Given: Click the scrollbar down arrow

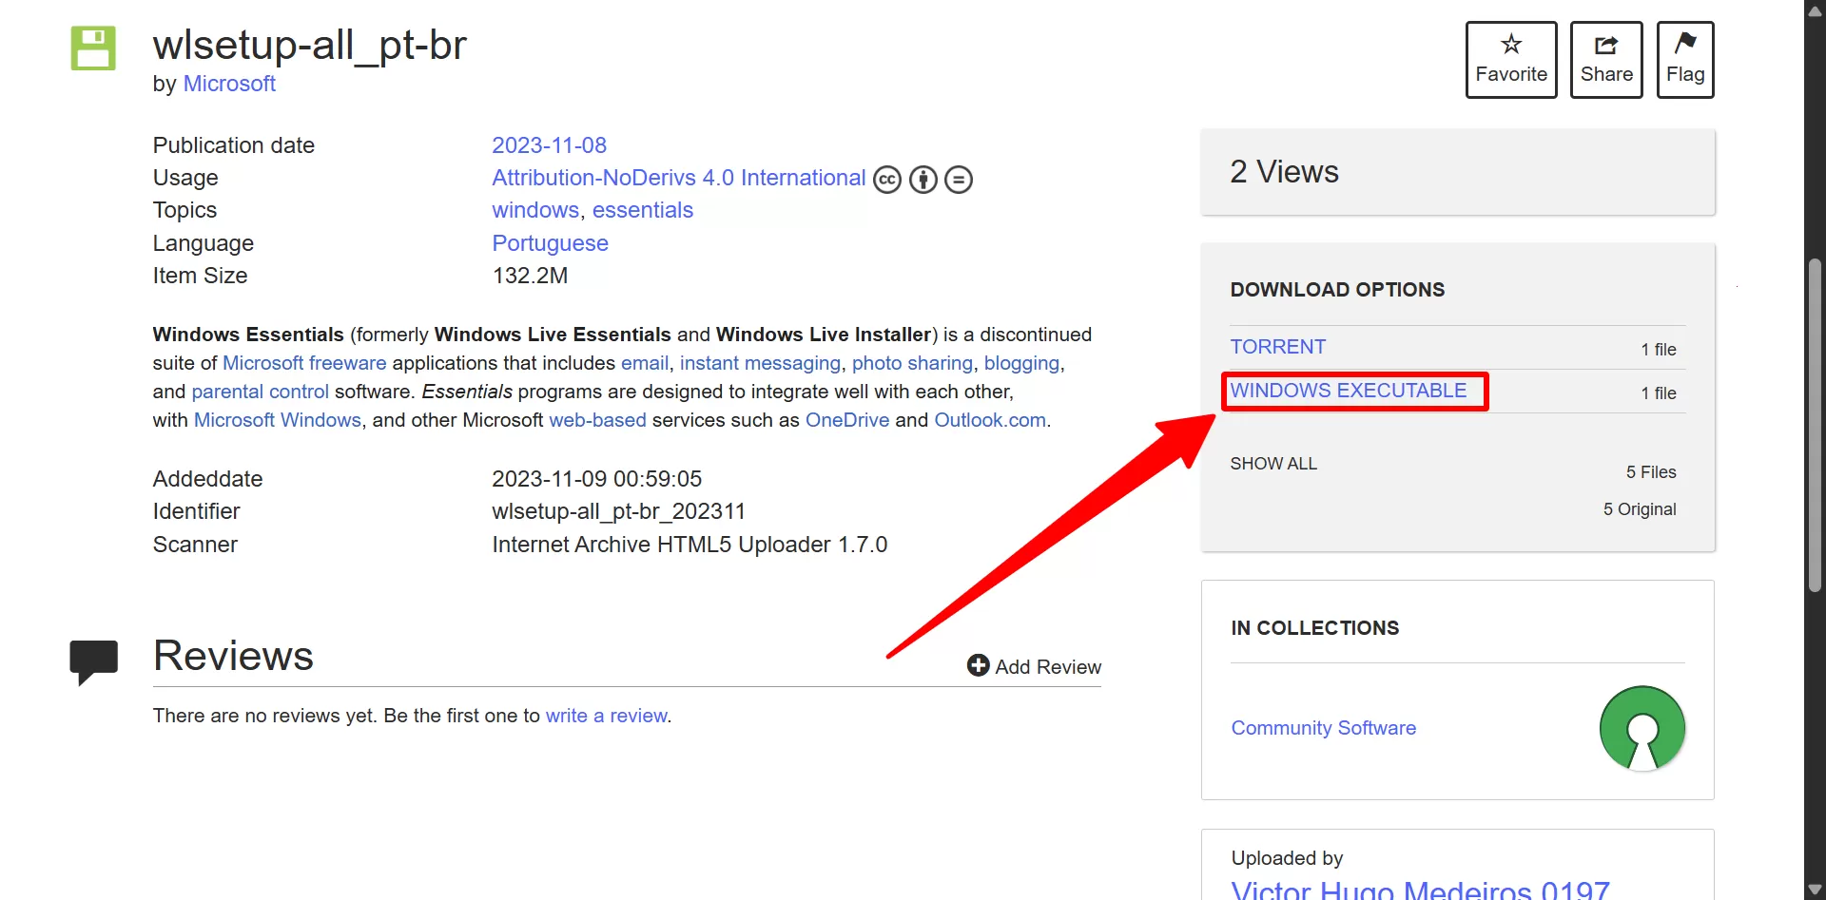Looking at the screenshot, I should point(1815,890).
